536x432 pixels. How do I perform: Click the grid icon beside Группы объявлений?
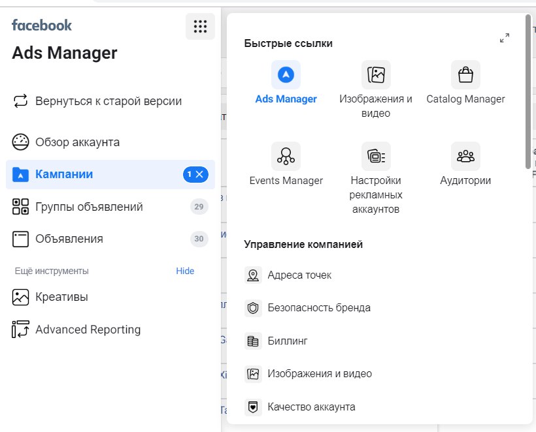[20, 206]
